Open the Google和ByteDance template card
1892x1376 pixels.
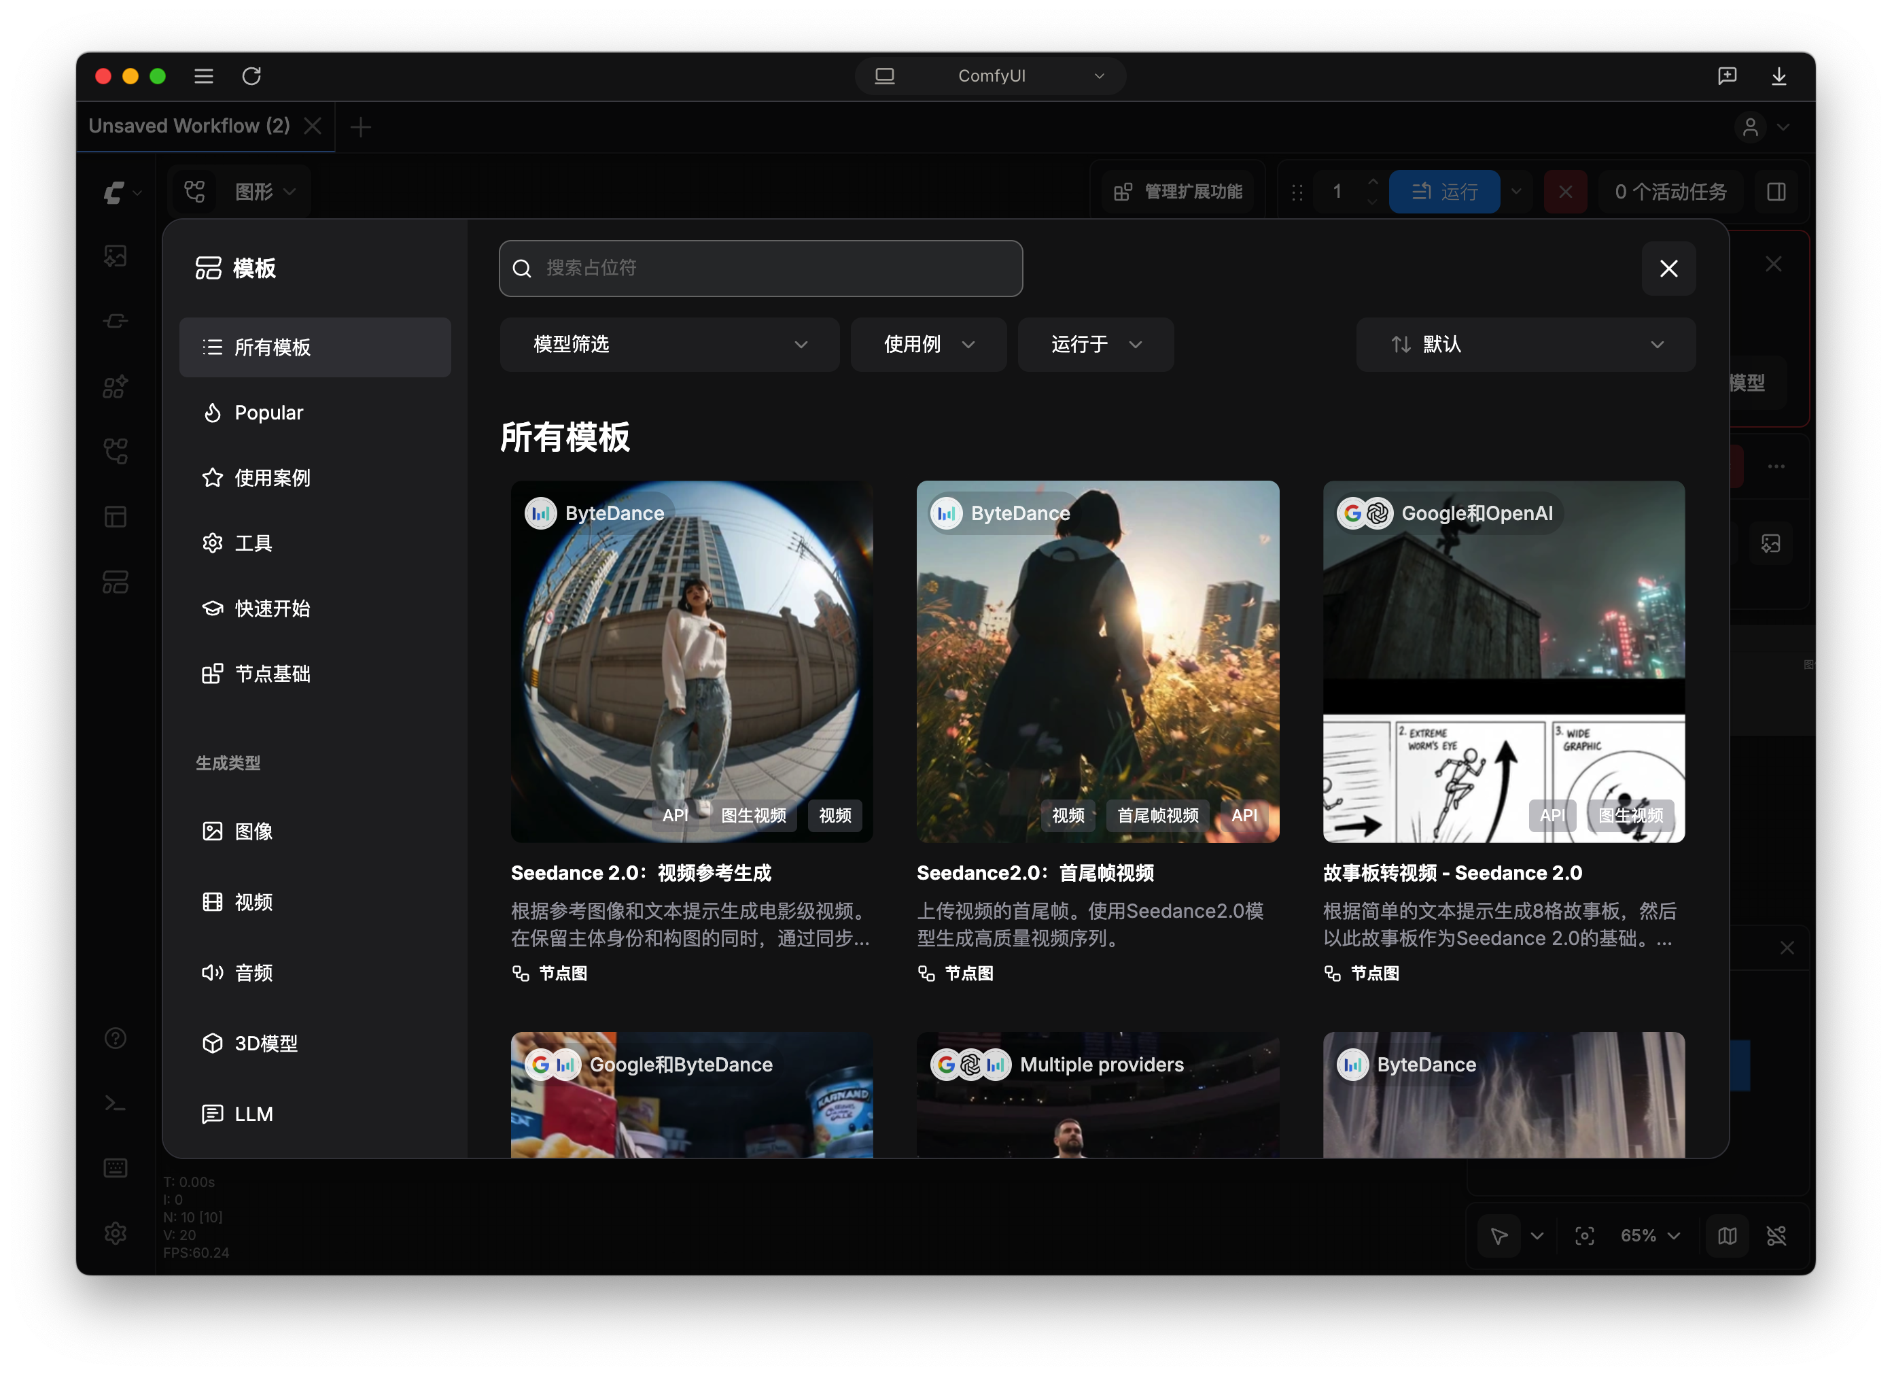(x=692, y=1095)
